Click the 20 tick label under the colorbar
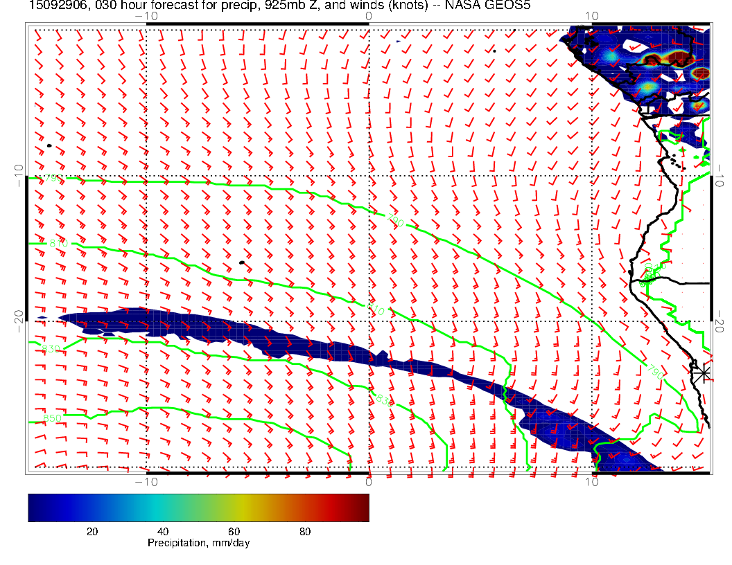 coord(91,531)
